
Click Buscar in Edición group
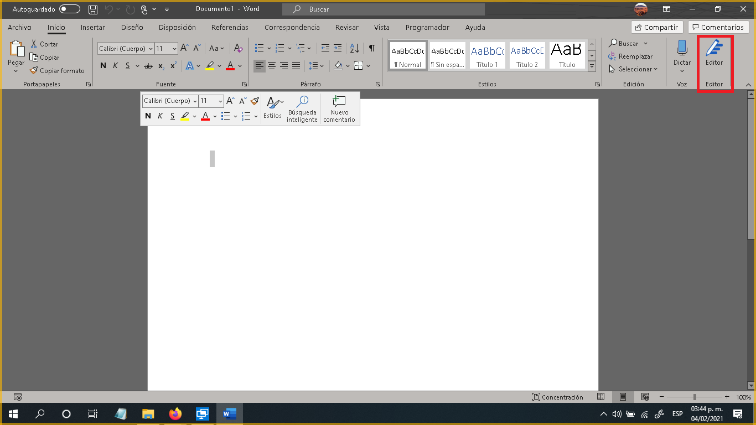tap(628, 43)
